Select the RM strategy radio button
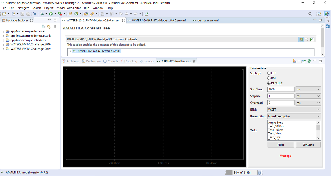 point(269,78)
